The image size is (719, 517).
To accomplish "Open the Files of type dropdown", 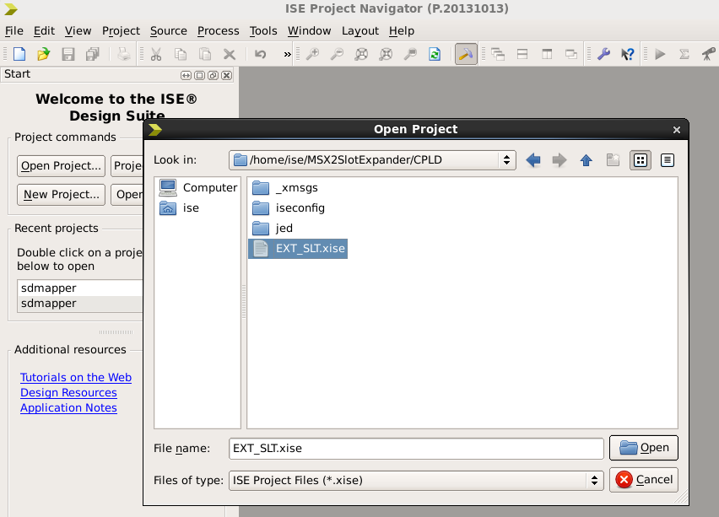I will (595, 480).
